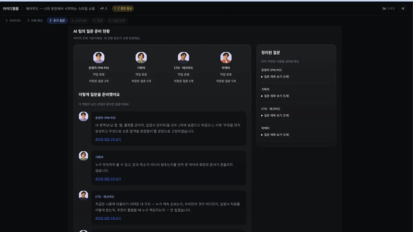Click the 운영자 avatar next to its message card

tap(83, 117)
